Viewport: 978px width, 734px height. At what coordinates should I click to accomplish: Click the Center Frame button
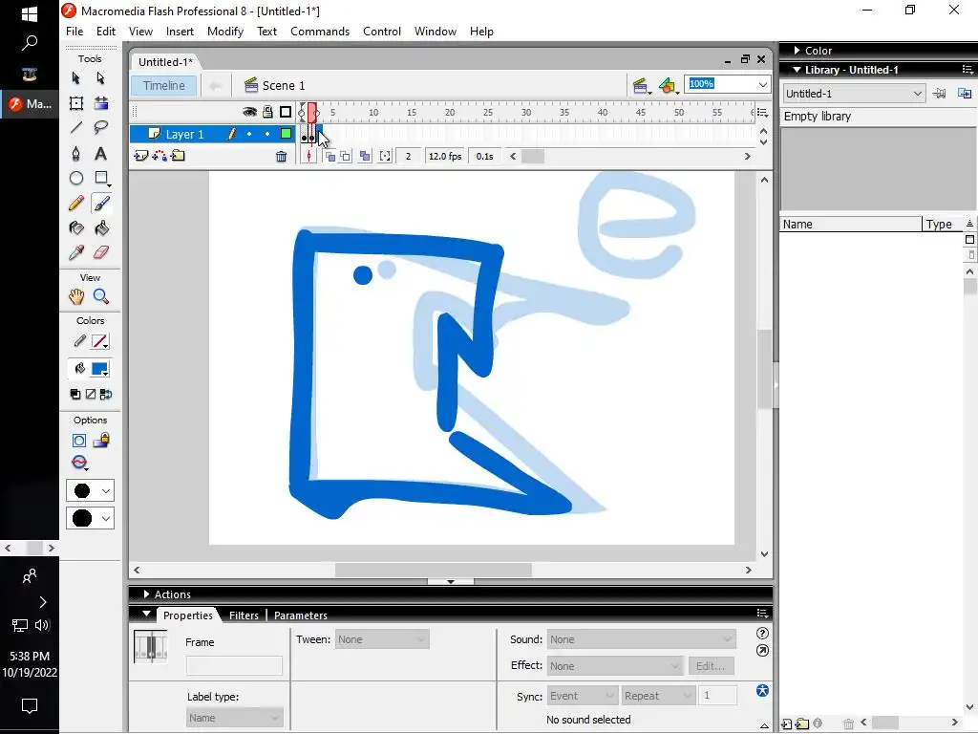(x=308, y=157)
